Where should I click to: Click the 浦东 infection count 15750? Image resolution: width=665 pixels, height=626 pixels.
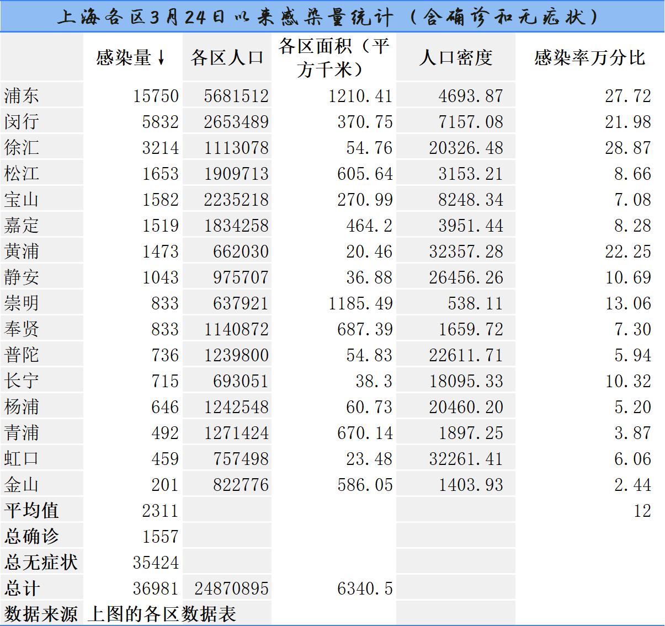pos(156,96)
